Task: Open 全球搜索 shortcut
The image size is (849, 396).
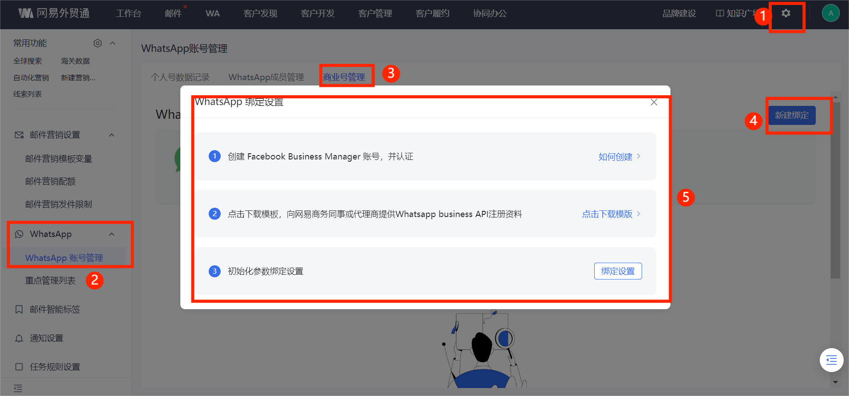Action: pyautogui.click(x=27, y=61)
